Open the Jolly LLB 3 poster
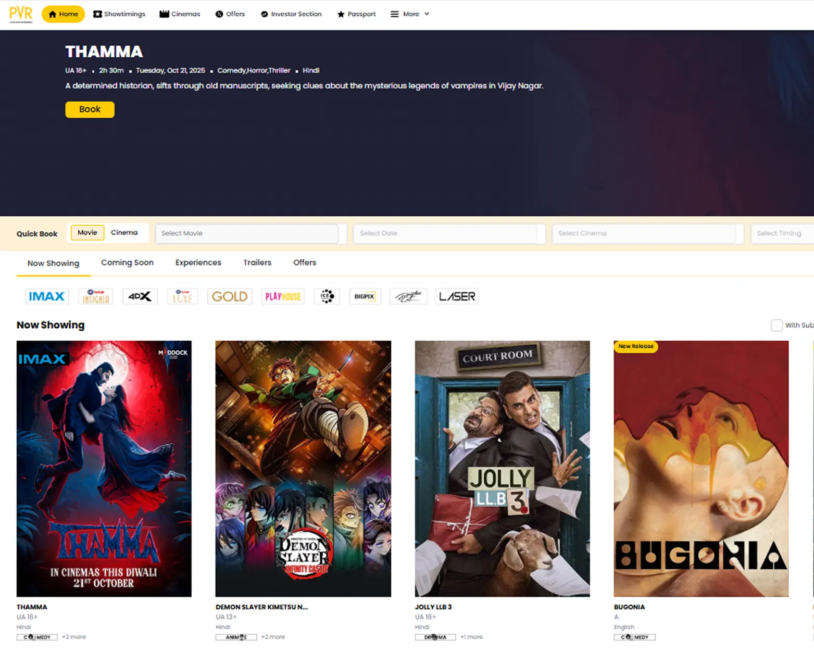814x651 pixels. coord(502,469)
